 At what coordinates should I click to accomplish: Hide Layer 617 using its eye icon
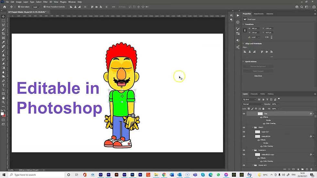(244, 132)
